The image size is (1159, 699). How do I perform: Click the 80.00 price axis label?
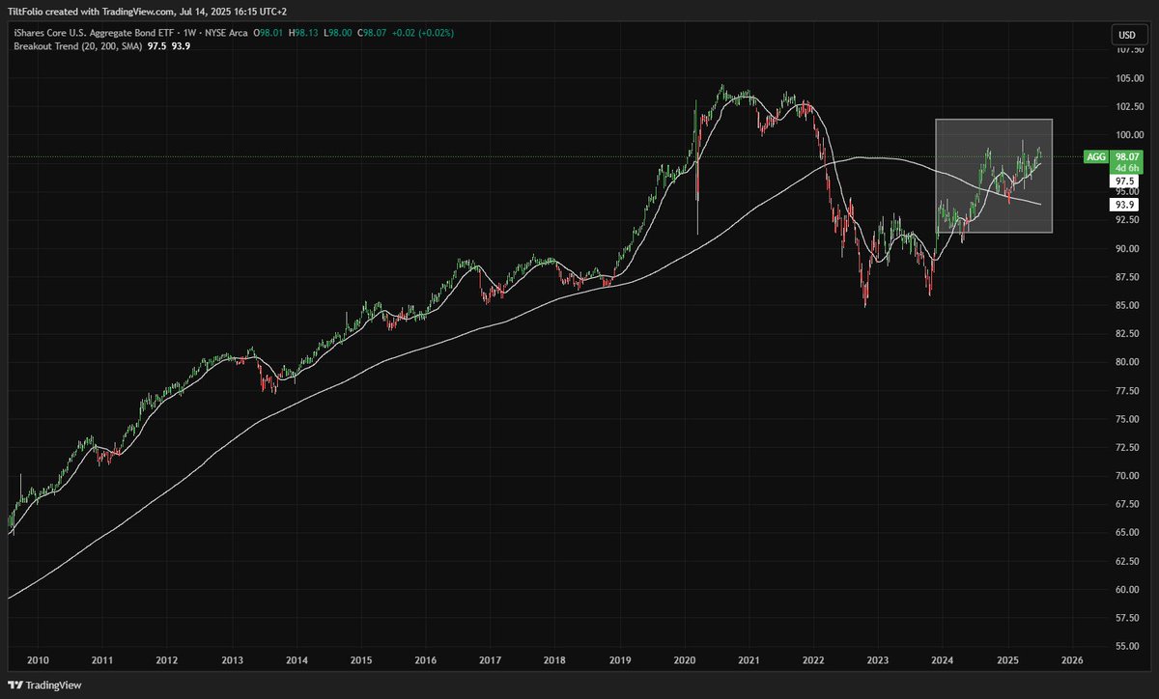pyautogui.click(x=1127, y=362)
